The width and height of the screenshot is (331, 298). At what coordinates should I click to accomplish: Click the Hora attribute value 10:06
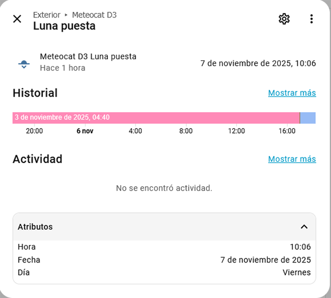[x=300, y=247]
